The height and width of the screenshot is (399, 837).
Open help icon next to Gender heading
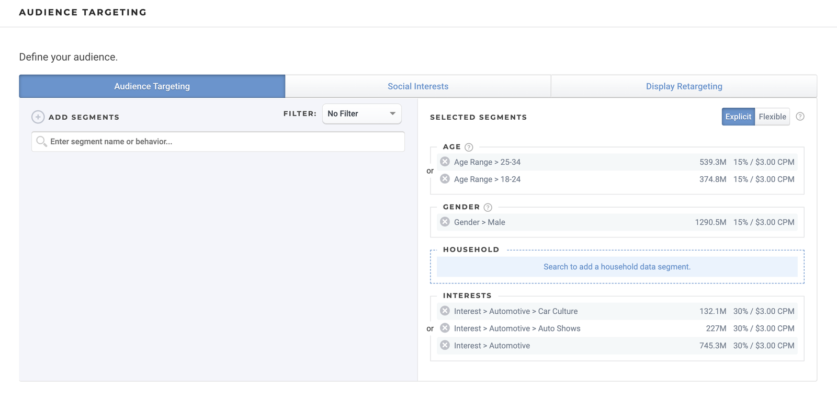tap(488, 208)
